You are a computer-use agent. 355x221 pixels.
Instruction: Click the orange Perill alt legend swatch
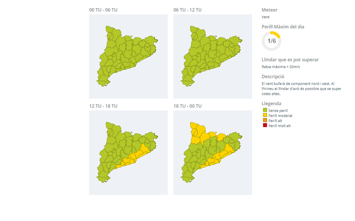click(x=265, y=120)
